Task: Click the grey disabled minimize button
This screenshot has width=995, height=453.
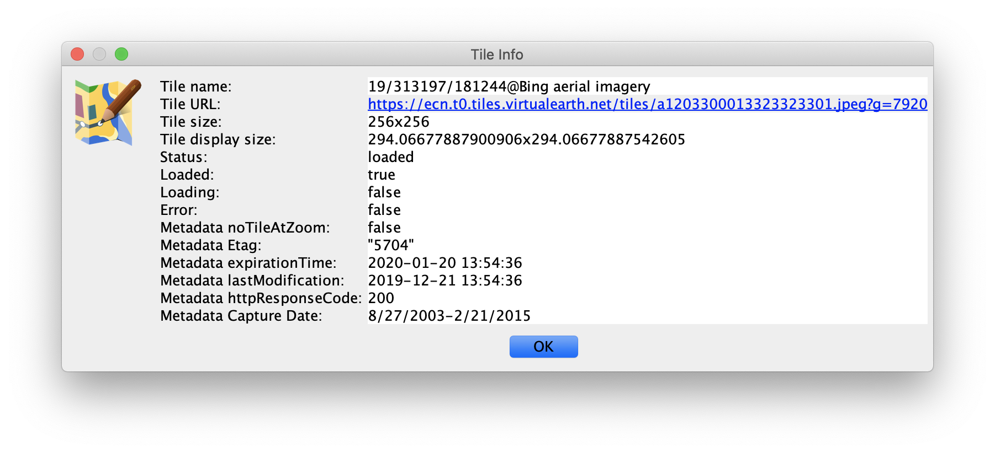Action: [x=99, y=54]
